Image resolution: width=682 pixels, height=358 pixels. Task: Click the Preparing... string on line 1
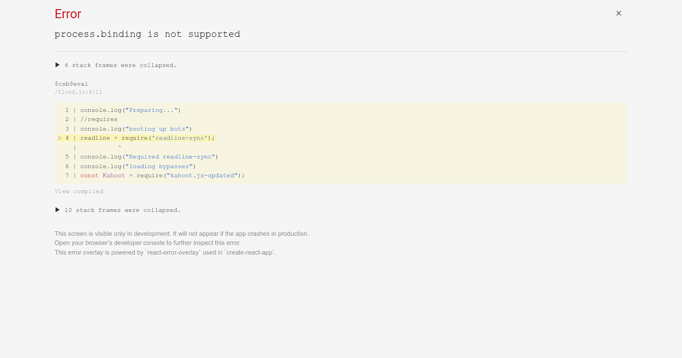pyautogui.click(x=151, y=110)
